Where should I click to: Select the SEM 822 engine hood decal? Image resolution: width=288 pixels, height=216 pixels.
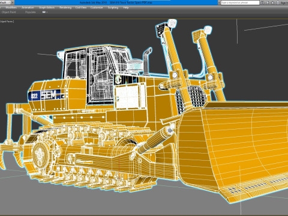pyautogui.click(x=46, y=95)
